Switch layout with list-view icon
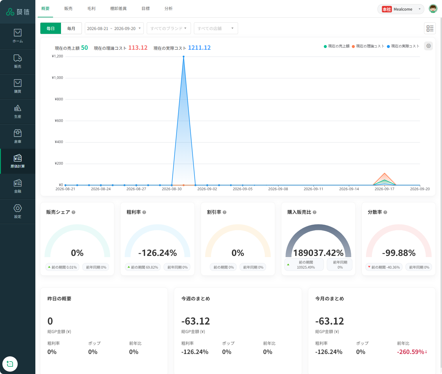The image size is (442, 374). click(430, 28)
